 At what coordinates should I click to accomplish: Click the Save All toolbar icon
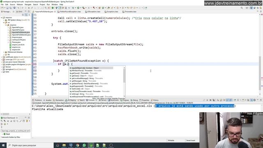click(x=11, y=8)
